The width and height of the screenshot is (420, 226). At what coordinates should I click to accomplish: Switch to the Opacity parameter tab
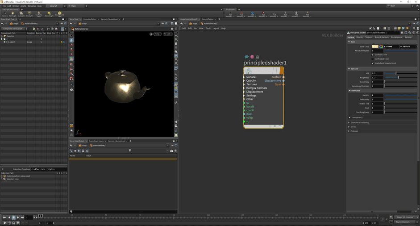point(359,38)
